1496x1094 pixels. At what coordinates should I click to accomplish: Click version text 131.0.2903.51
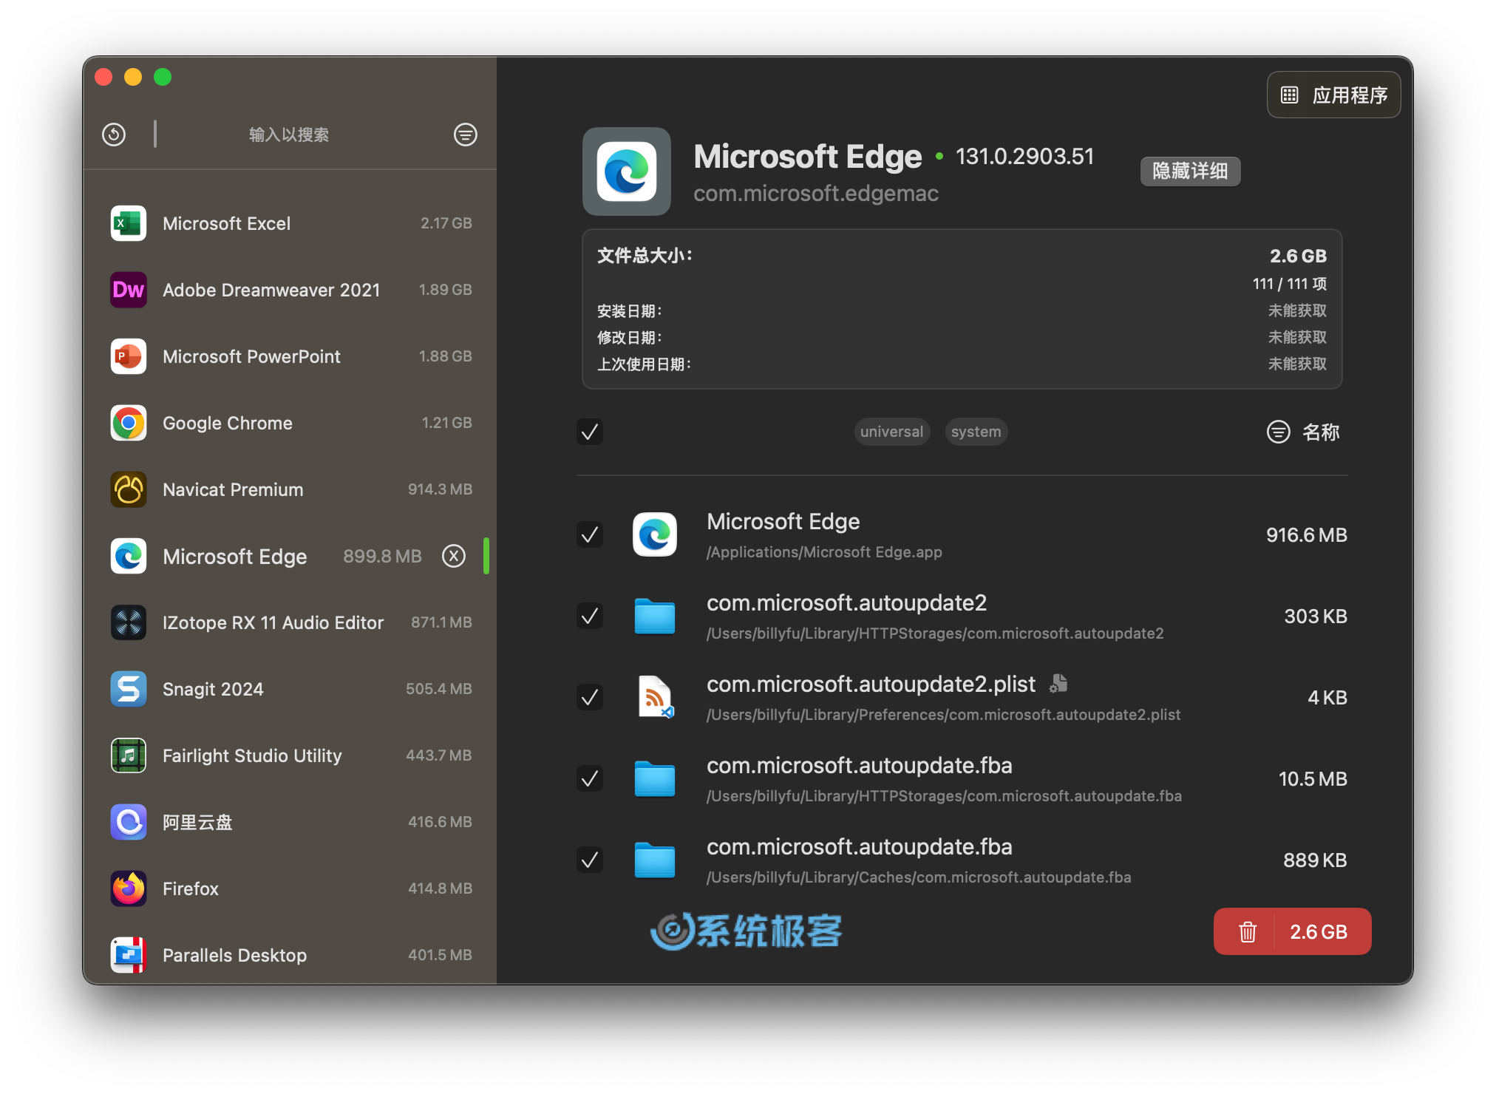(1024, 157)
